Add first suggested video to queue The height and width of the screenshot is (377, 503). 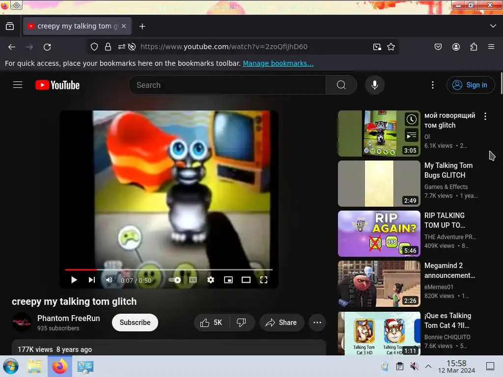tap(411, 135)
